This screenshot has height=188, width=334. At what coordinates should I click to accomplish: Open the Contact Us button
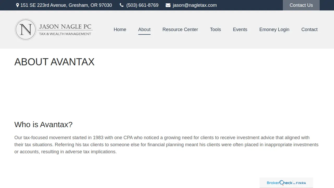pos(301,5)
